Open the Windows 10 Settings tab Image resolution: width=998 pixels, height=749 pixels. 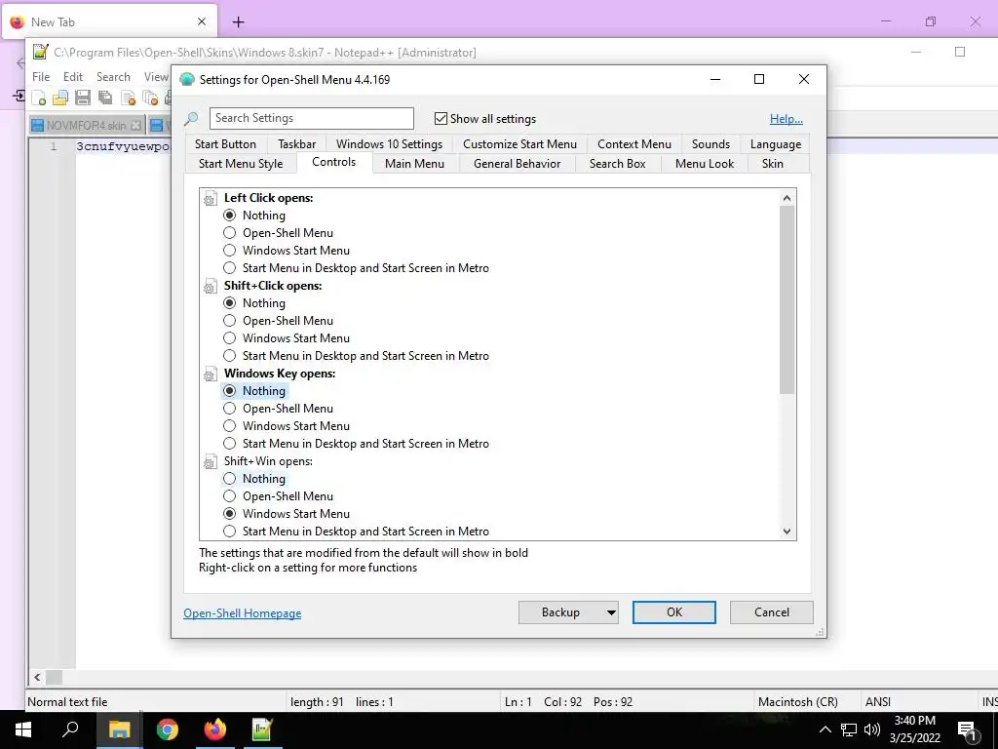[x=389, y=144]
